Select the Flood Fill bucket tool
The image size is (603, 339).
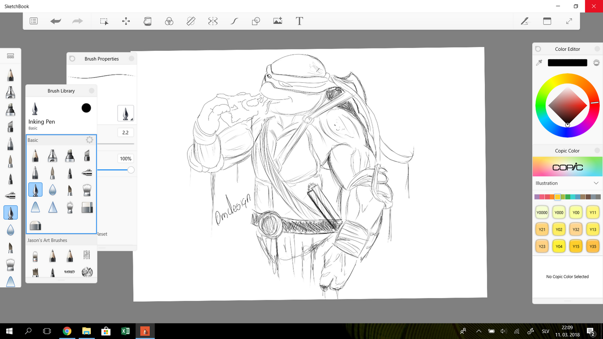pos(147,21)
